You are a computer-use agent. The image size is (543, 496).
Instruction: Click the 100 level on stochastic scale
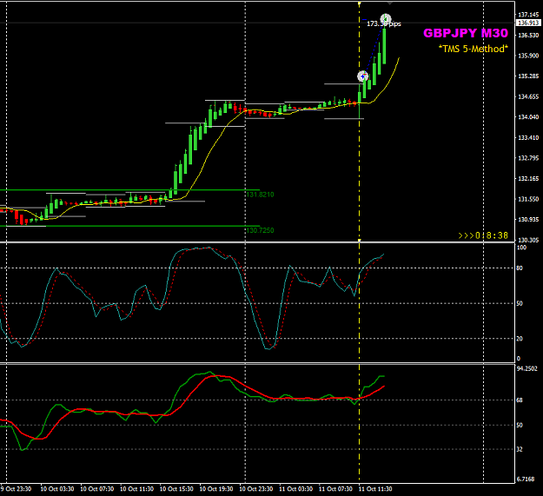521,248
